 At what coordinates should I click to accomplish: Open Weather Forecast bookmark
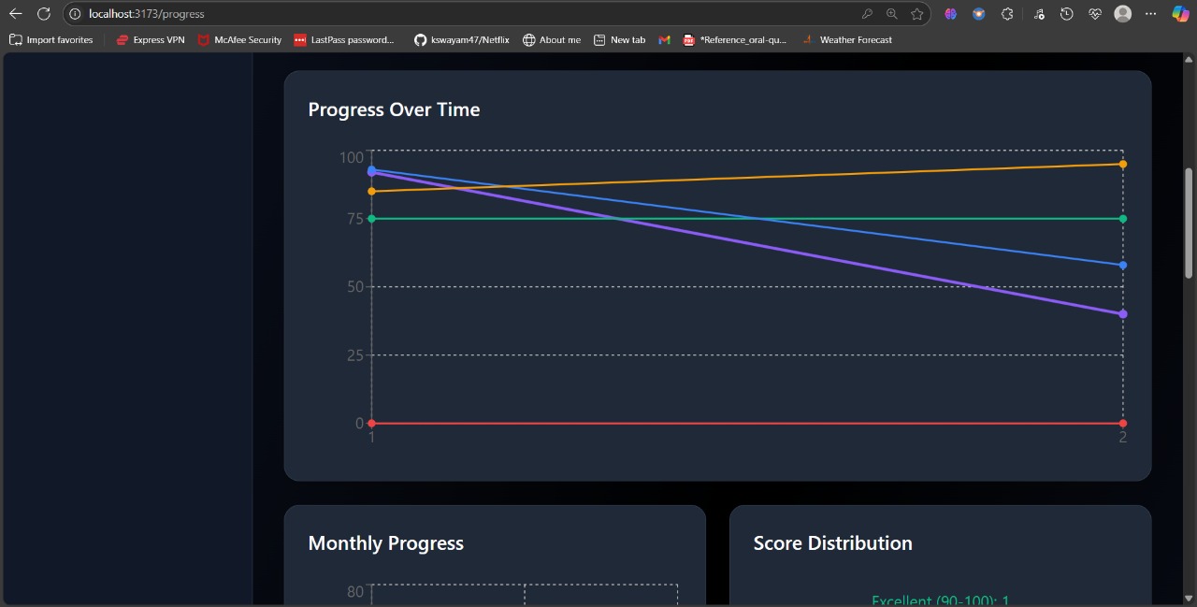click(847, 40)
